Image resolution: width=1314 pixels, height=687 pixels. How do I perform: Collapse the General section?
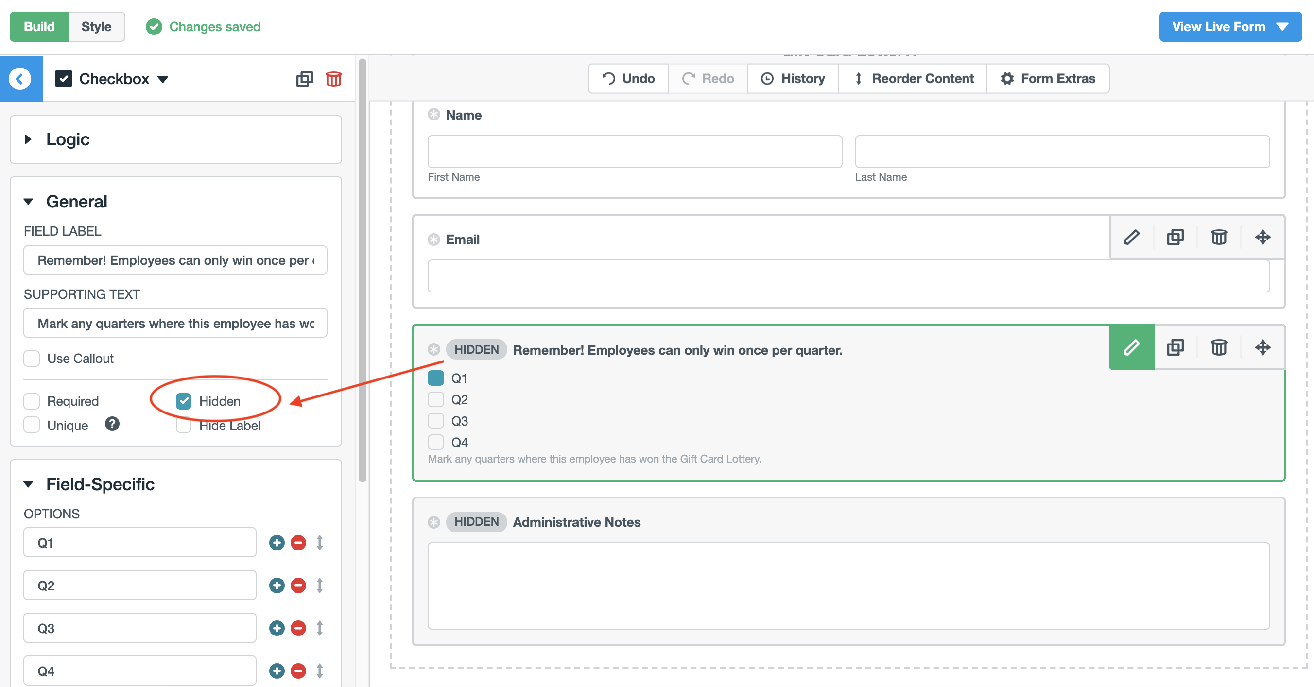(29, 202)
